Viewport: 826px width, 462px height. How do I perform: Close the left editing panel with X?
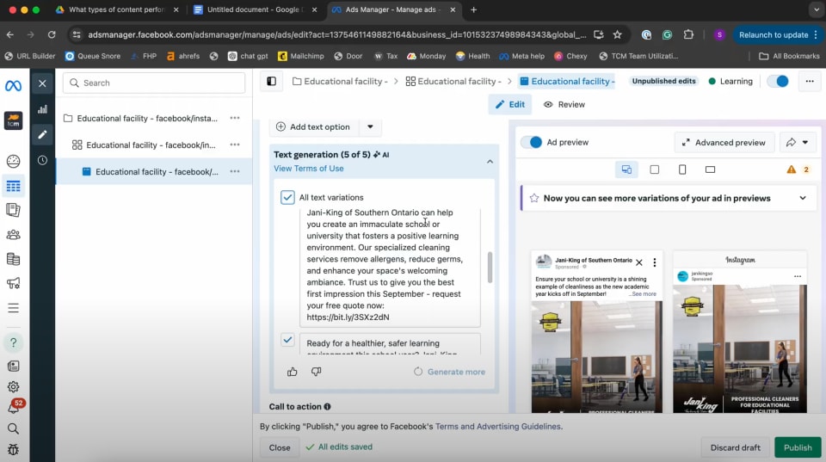(x=43, y=83)
